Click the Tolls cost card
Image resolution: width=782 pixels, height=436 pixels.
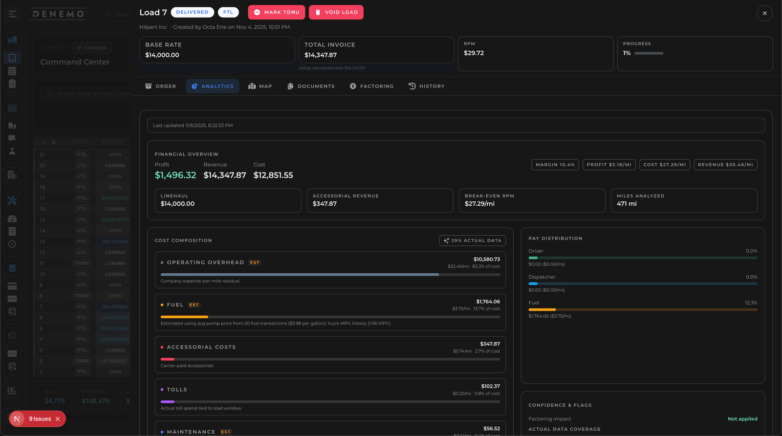click(330, 397)
